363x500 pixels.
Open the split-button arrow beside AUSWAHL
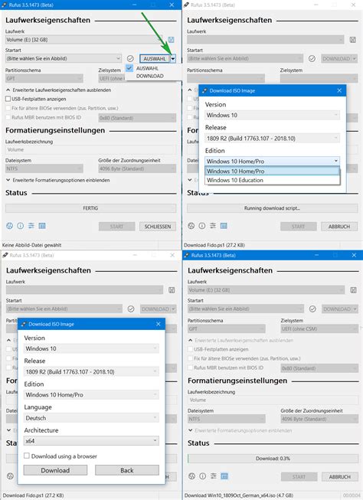(x=173, y=59)
